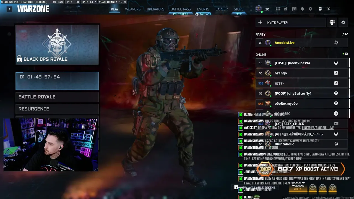This screenshot has width=354, height=199.
Task: Click prestige emblem on ii787- row
Action: 268,83
